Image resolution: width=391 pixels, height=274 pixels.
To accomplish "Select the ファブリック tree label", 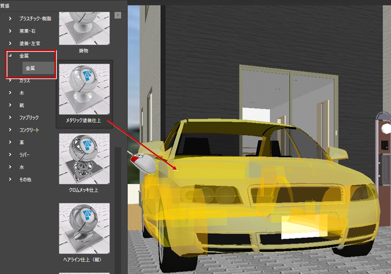I will pyautogui.click(x=29, y=118).
